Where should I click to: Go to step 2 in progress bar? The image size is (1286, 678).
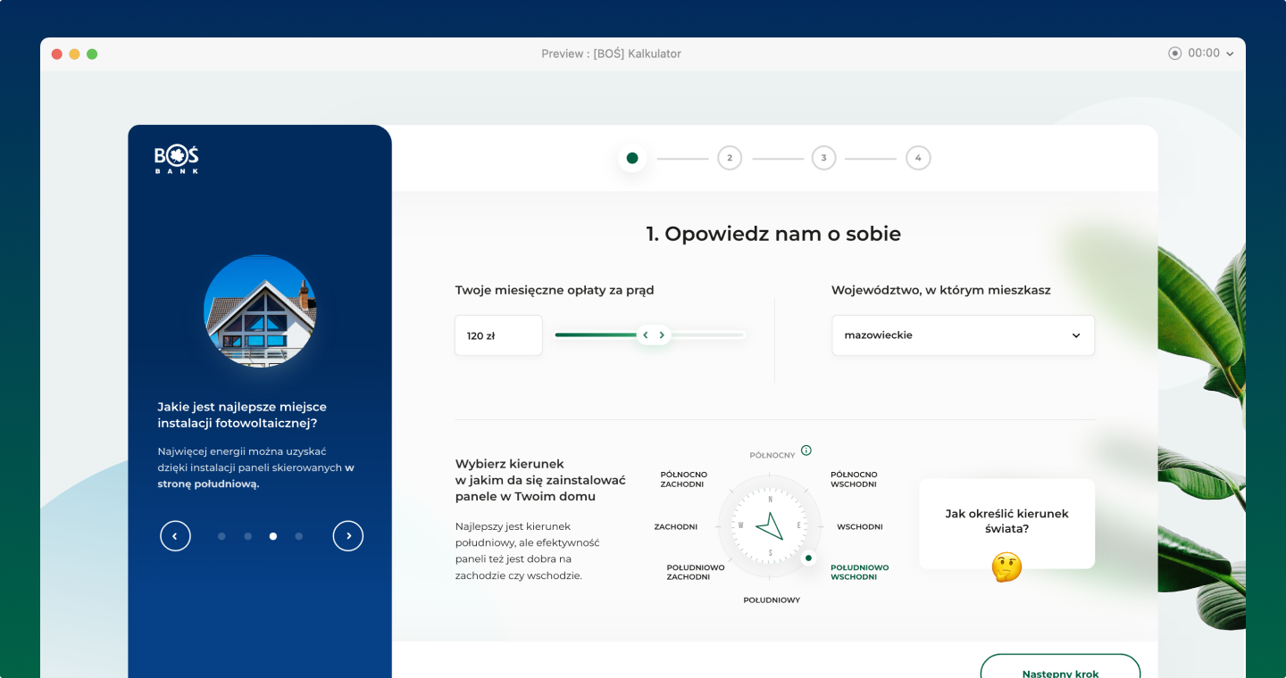tap(730, 159)
